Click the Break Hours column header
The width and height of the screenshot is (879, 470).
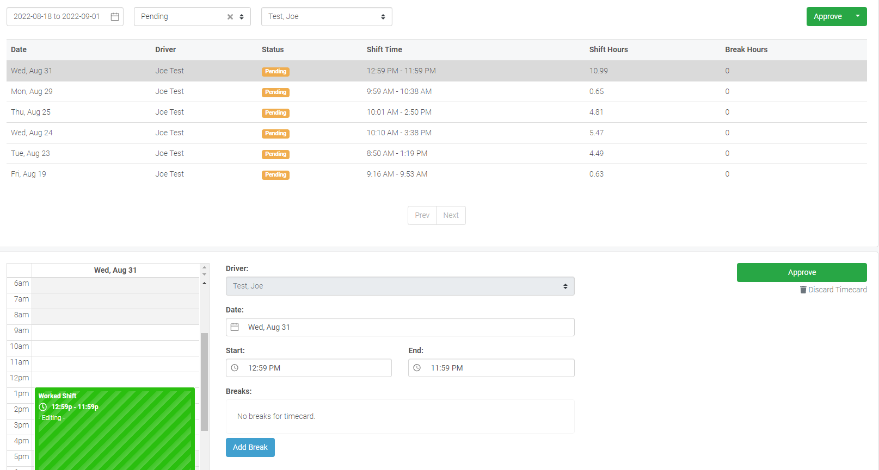click(x=746, y=49)
